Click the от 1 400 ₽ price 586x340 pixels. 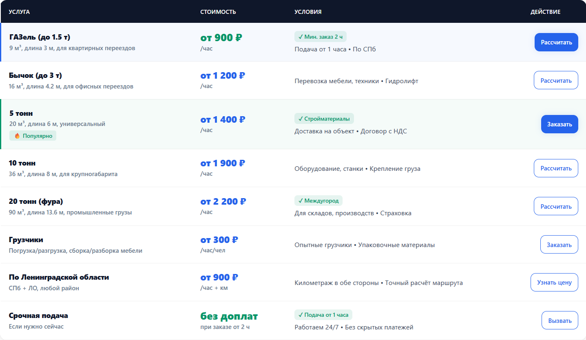tap(223, 119)
